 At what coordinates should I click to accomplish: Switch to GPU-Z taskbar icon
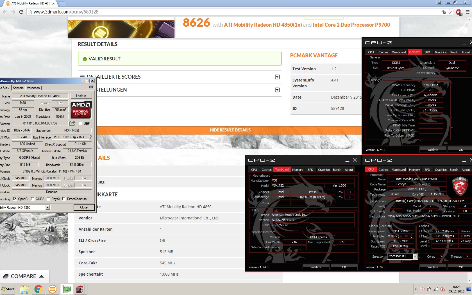67,289
